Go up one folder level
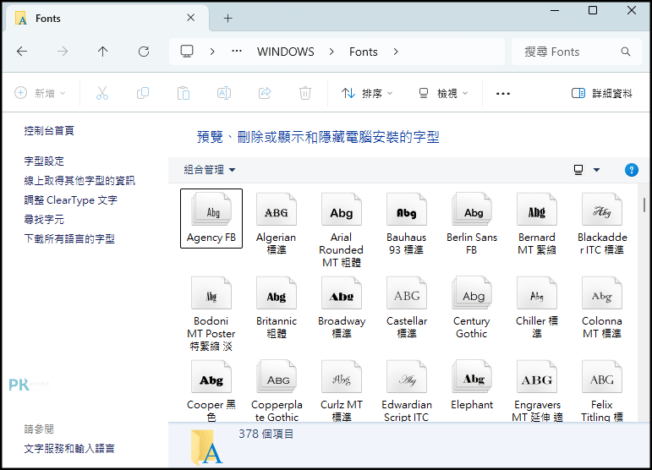The height and width of the screenshot is (470, 652). point(102,52)
